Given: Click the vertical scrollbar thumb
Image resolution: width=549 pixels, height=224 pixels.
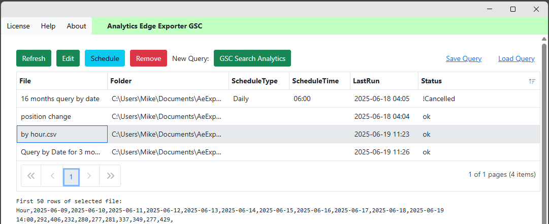Looking at the screenshot, I should [x=544, y=133].
